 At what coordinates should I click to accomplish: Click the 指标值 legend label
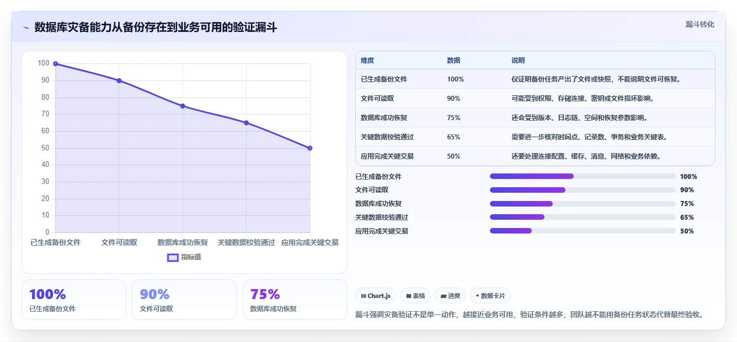(191, 257)
